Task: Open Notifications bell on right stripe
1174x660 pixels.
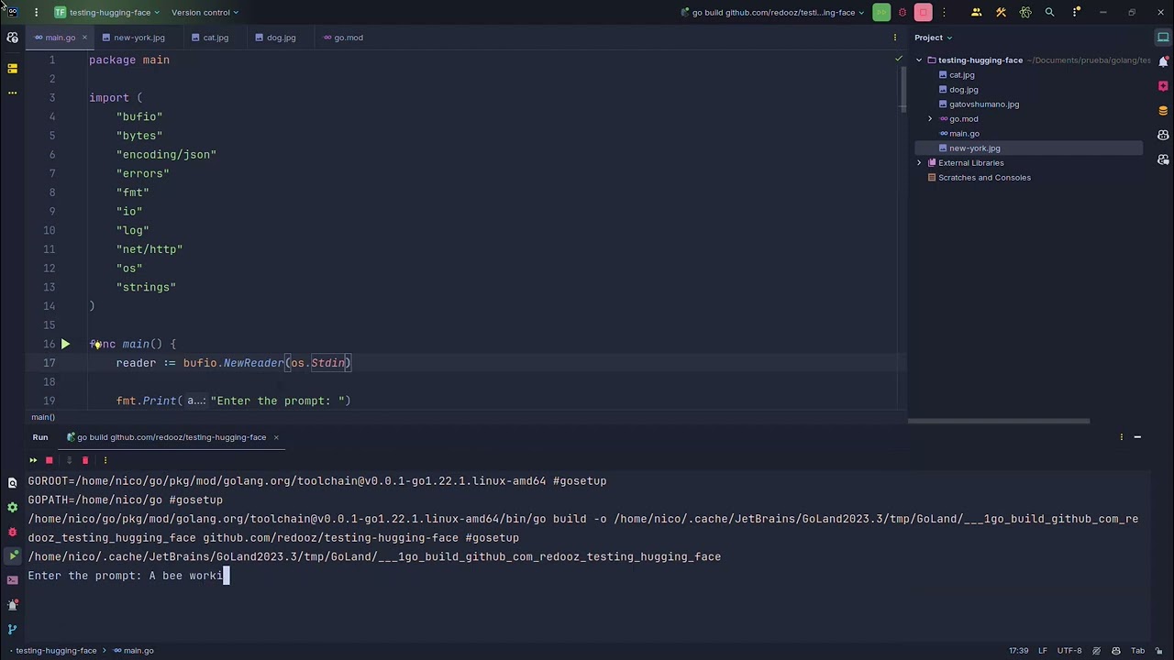Action: [1163, 61]
